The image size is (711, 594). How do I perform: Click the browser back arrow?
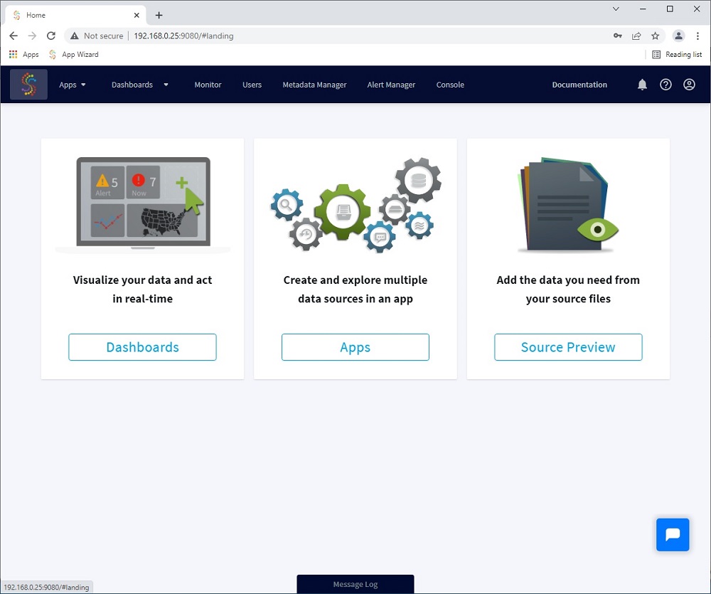coord(14,36)
